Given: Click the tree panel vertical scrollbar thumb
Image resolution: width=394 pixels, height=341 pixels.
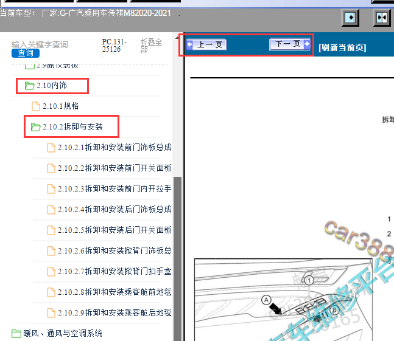Looking at the screenshot, I should point(178,259).
